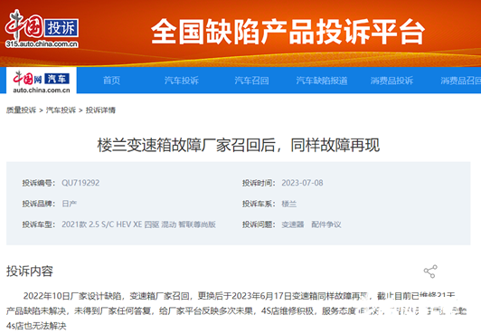Click the 全国缺陷产品投诉平台 banner title
Viewport: 481px width, 334px height.
click(288, 32)
